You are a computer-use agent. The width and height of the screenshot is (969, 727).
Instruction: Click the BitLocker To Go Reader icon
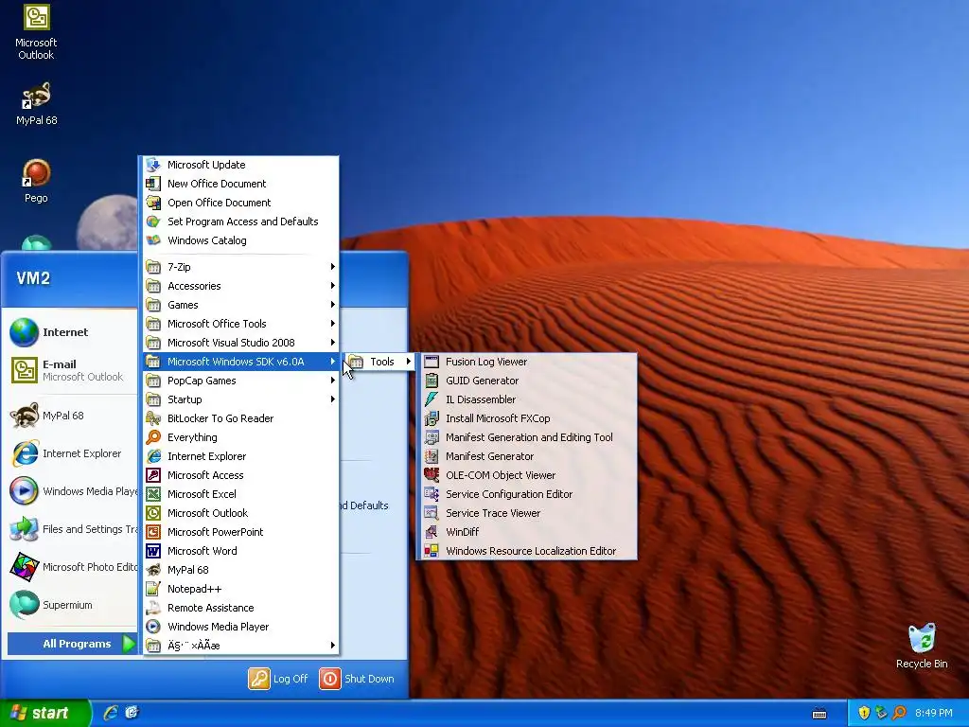[x=153, y=418]
